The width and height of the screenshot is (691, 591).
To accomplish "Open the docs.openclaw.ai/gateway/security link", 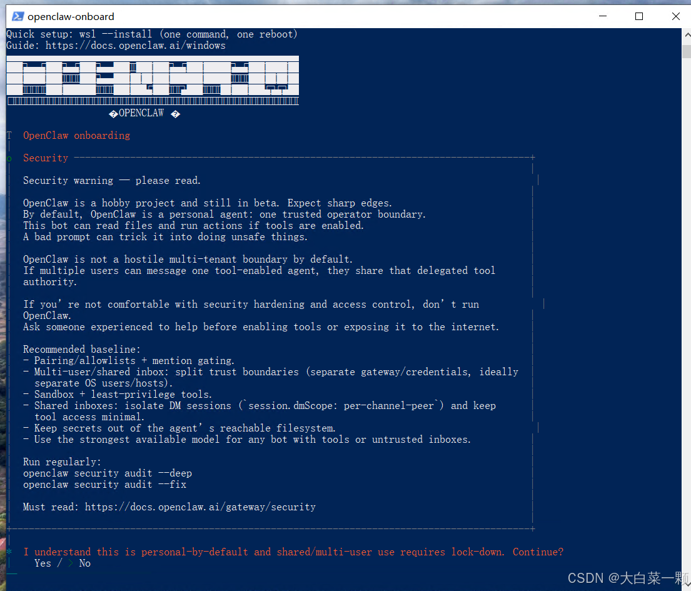I will (200, 507).
